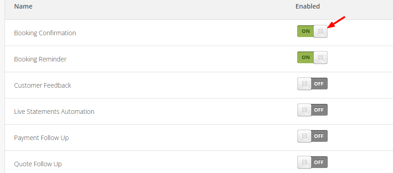Turn off the Booking Reminder switch

point(312,57)
